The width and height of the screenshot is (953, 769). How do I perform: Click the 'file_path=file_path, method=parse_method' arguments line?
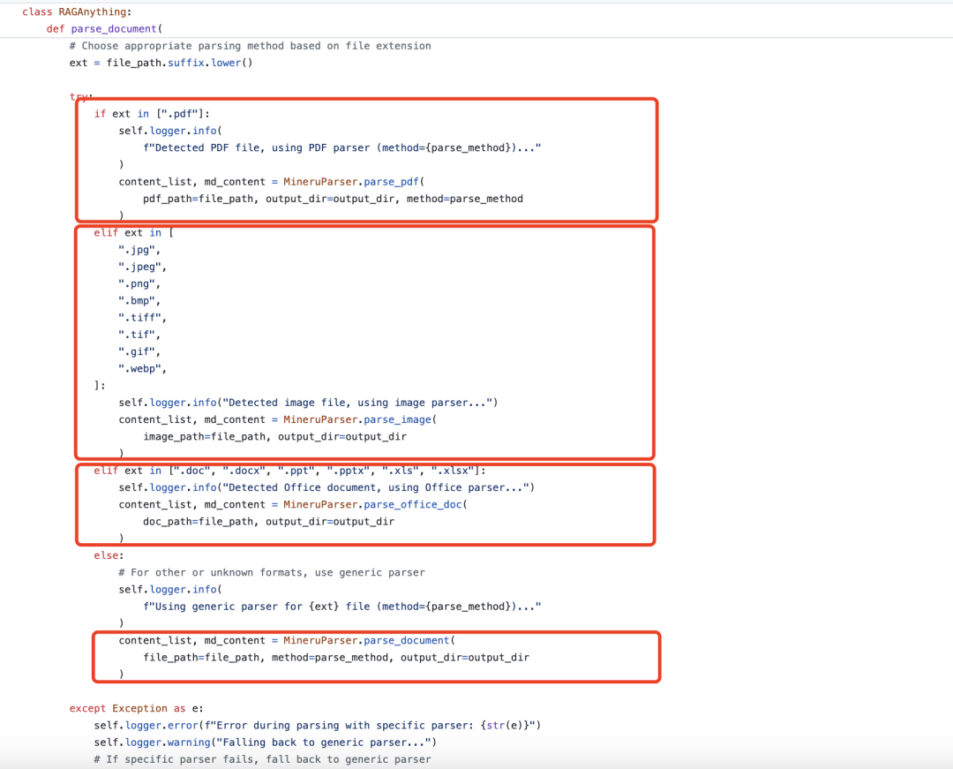tap(336, 658)
